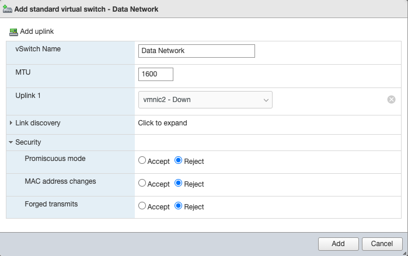Expand the Link discovery section
This screenshot has width=408, height=256.
tap(11, 123)
